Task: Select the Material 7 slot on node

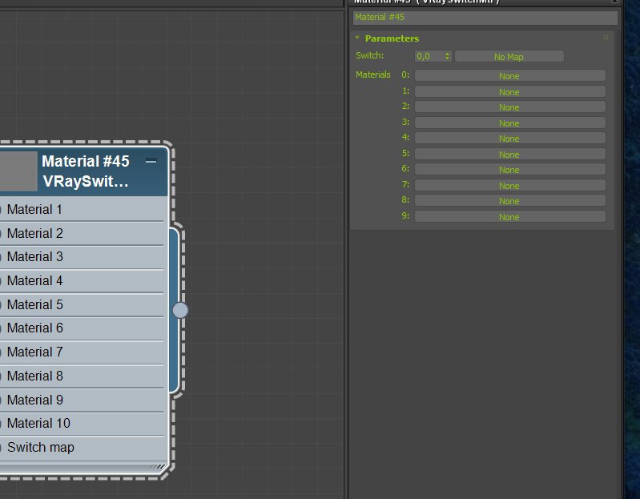Action: coord(82,352)
